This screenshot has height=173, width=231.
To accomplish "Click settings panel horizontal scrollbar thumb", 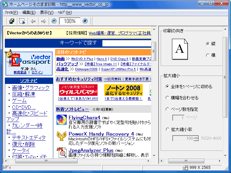I will click(186, 161).
